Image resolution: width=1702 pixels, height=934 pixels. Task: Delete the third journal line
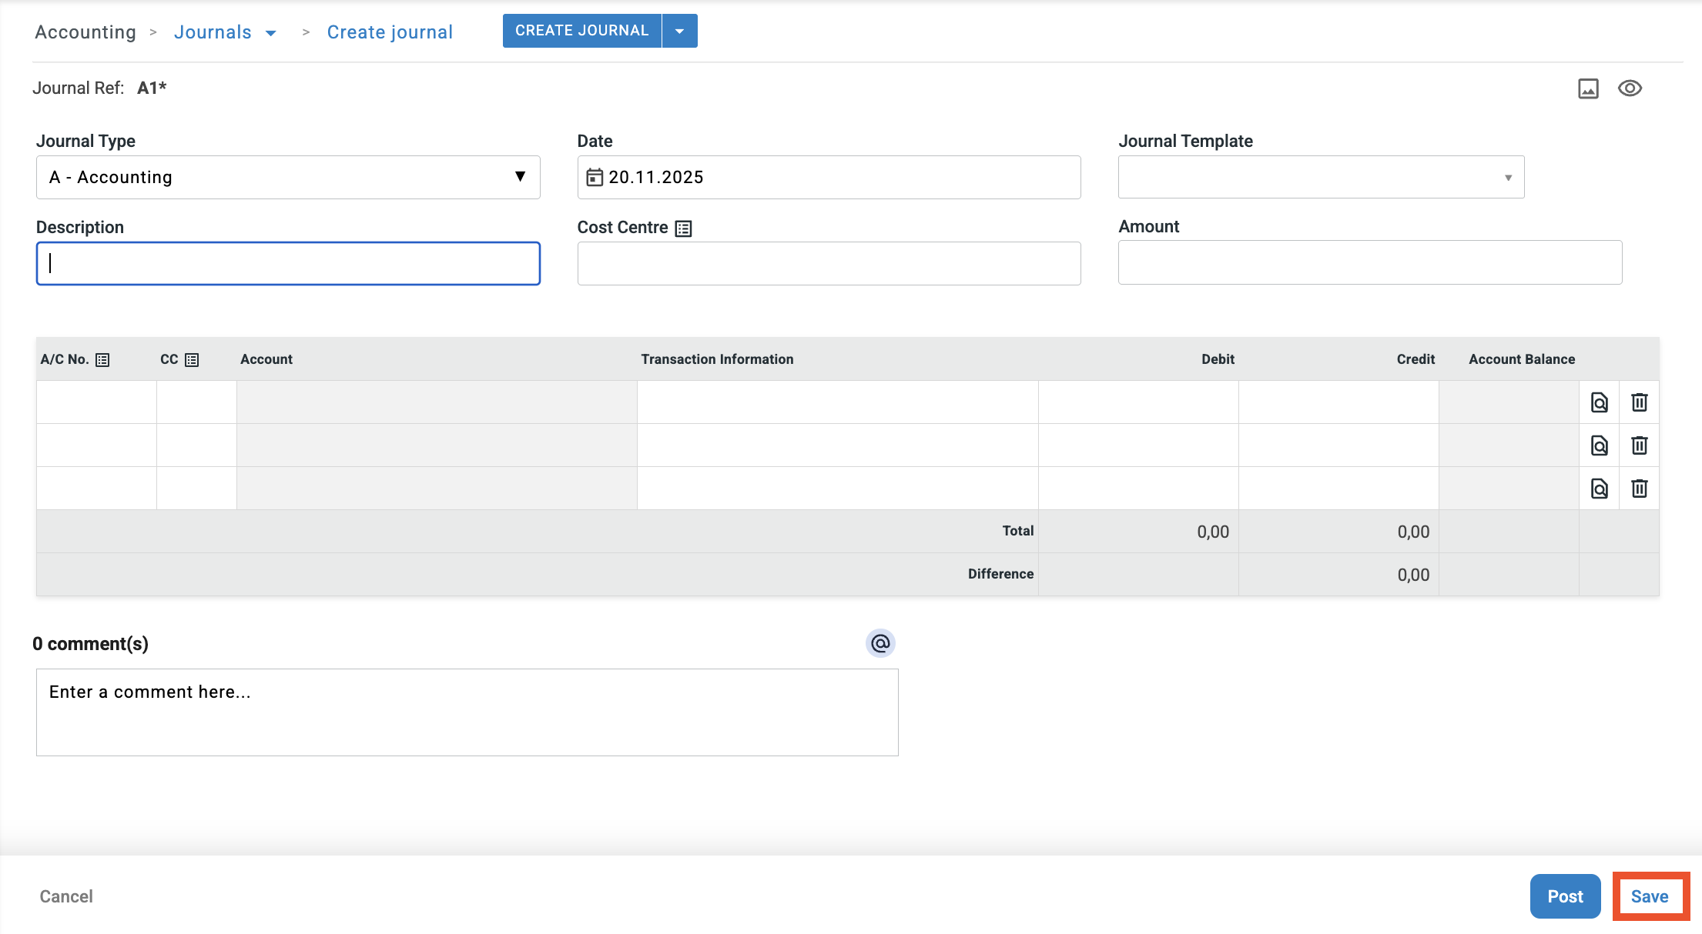(x=1639, y=489)
